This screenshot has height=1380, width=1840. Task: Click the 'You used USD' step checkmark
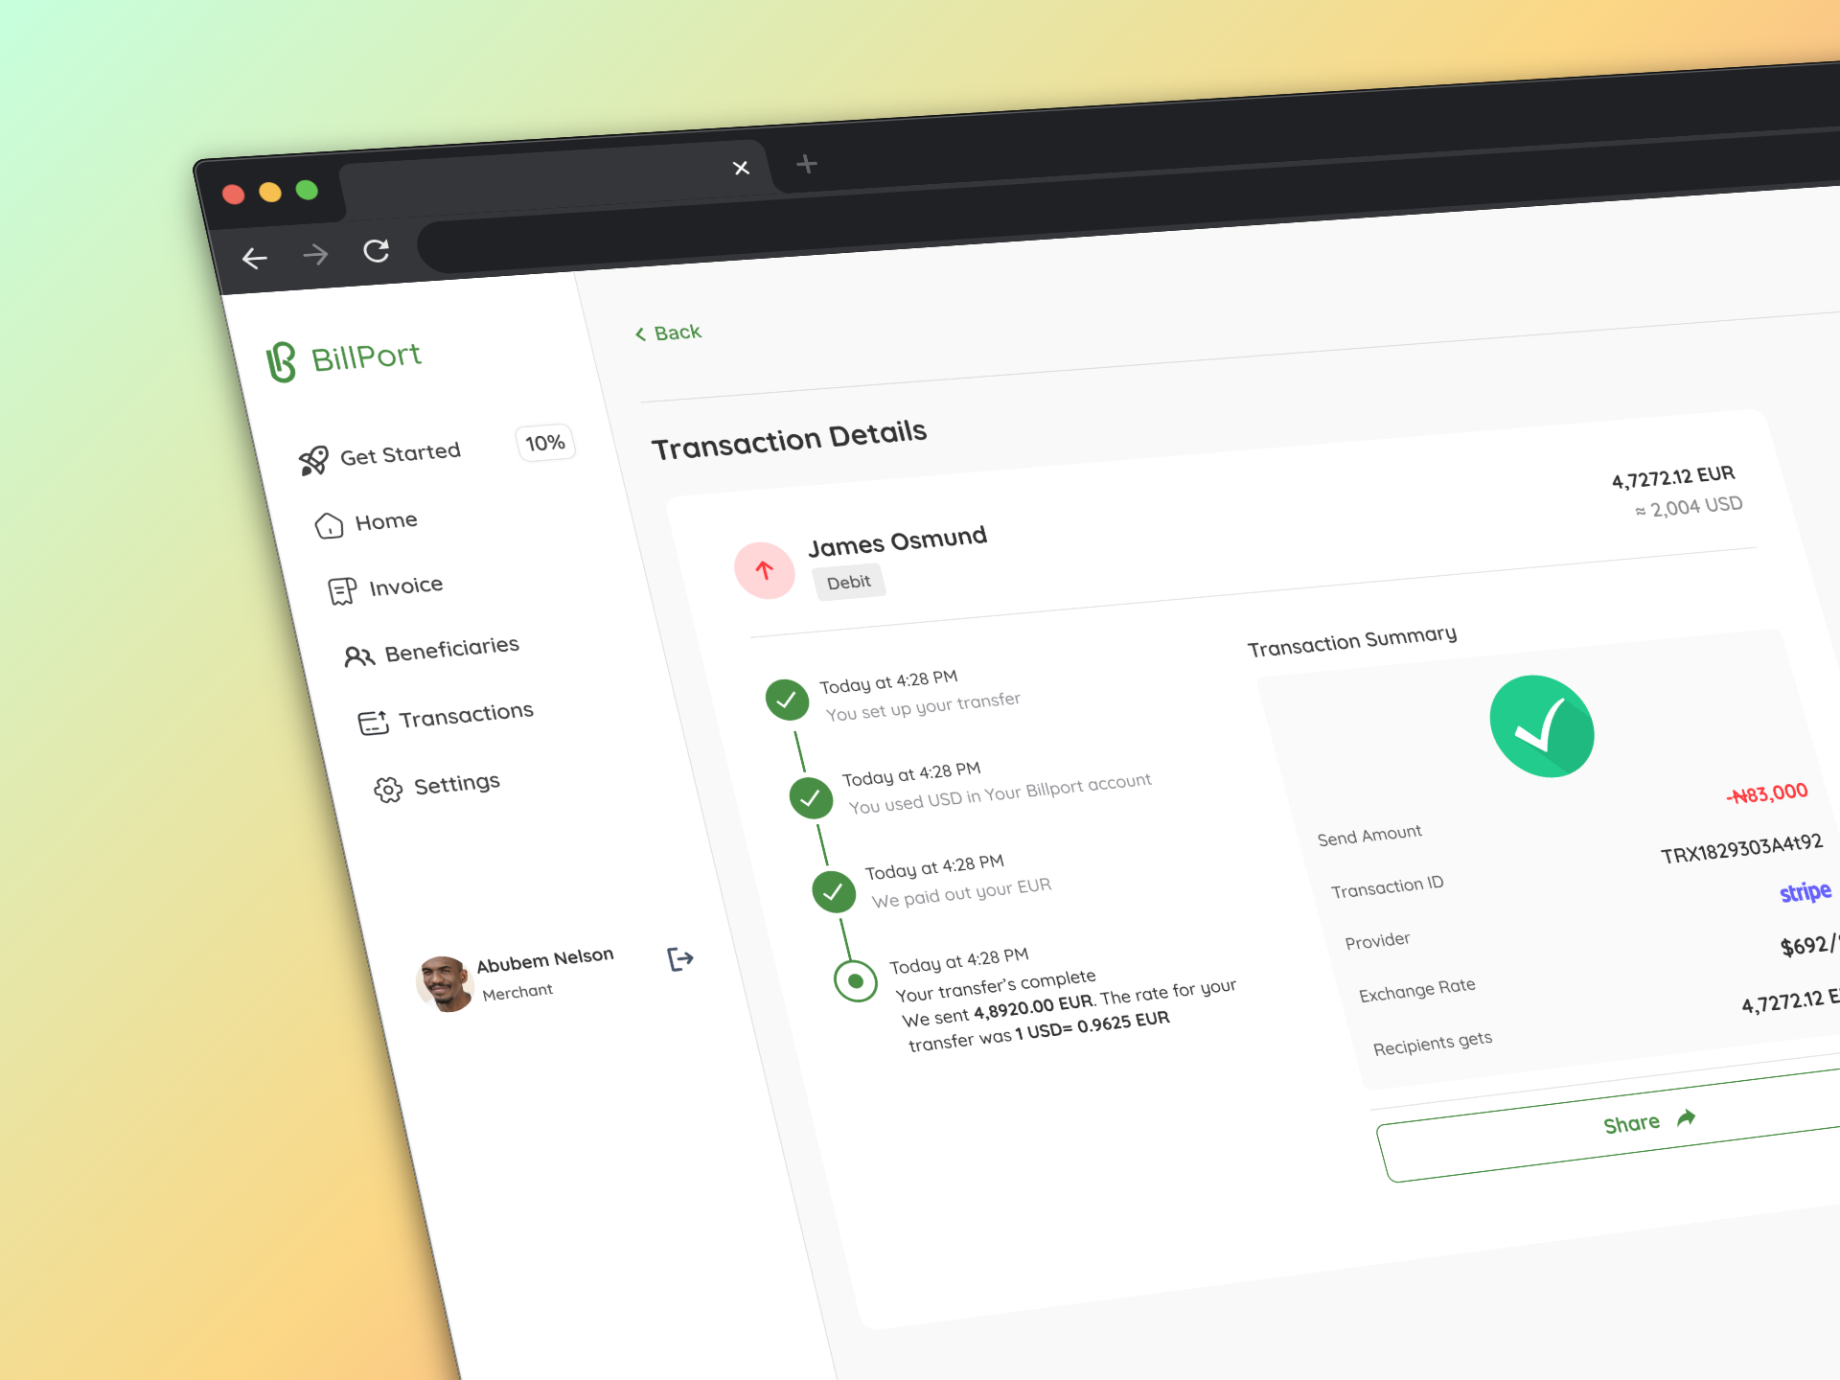pyautogui.click(x=811, y=797)
